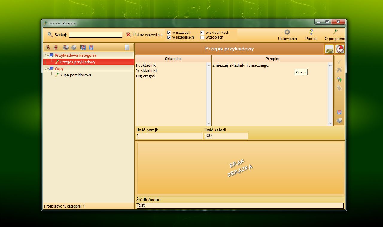Viewport: 383px width, 227px height.
Task: Maximize the ZombiE Przepisy window
Action: pyautogui.click(x=327, y=22)
